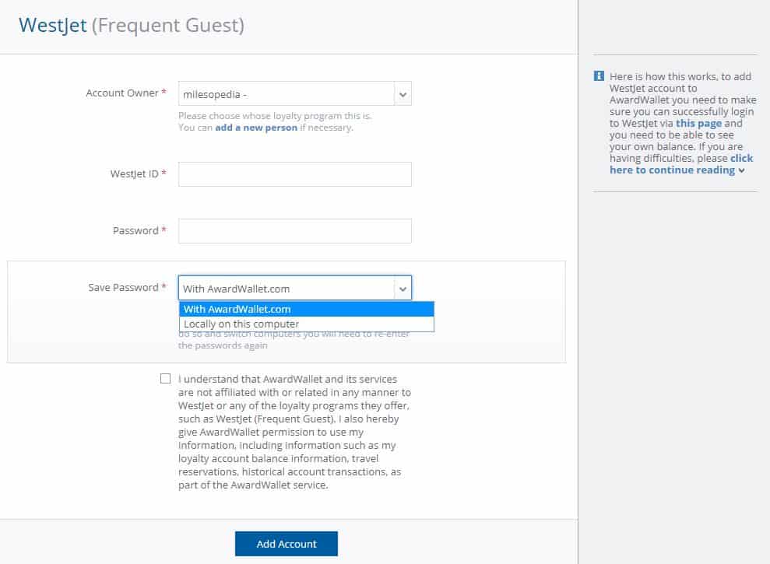Click the 'WestJet (Frequent Guest)' page heading
This screenshot has width=770, height=564.
click(132, 26)
